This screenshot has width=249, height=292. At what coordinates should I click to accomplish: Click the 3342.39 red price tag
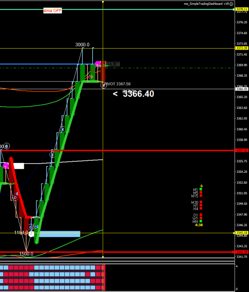[x=242, y=252]
